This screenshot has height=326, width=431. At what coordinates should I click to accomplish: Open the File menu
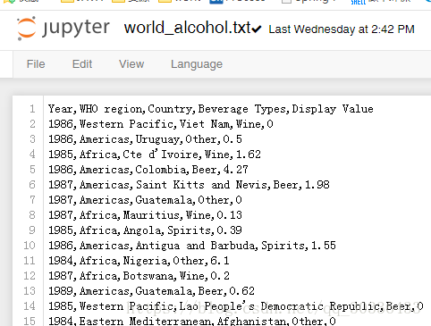click(36, 64)
